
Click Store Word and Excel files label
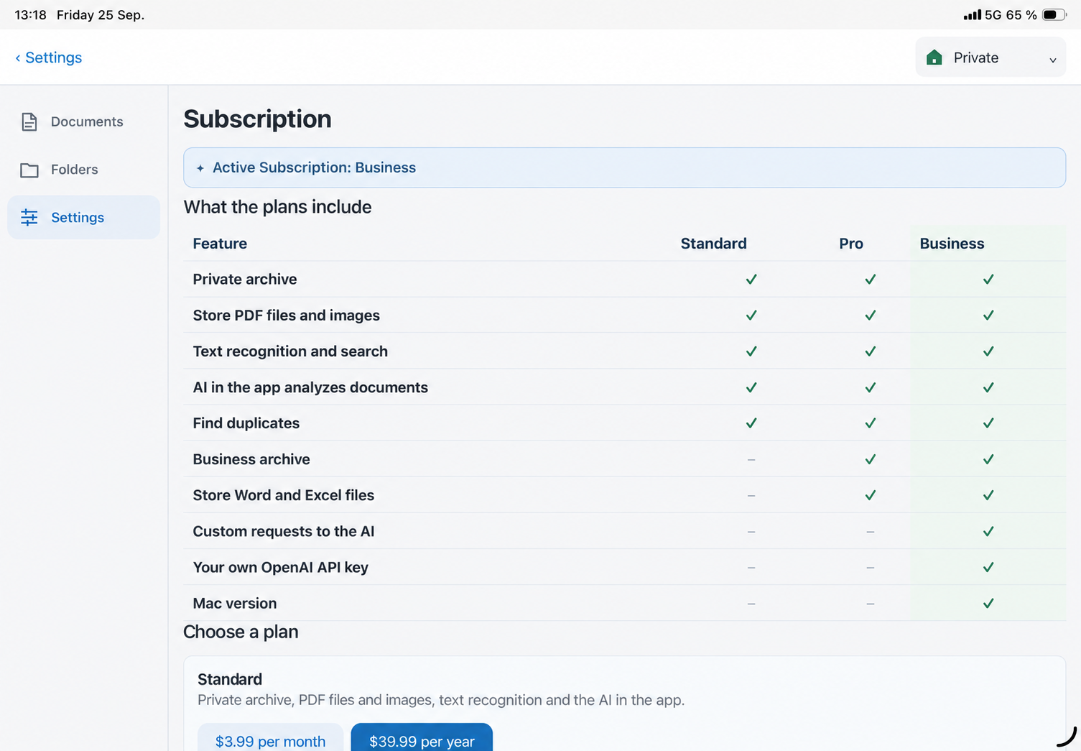click(284, 495)
